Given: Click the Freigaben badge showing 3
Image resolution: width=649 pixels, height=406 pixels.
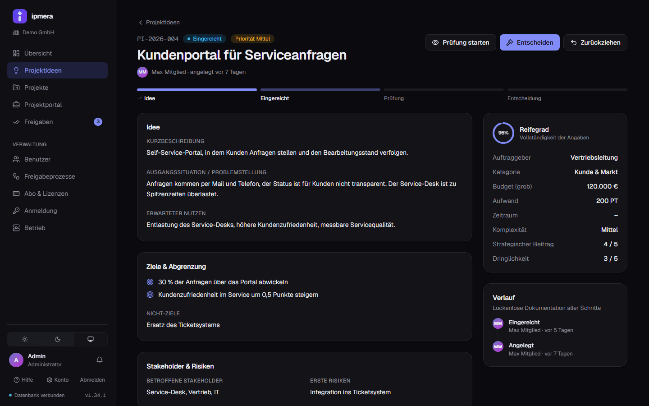Looking at the screenshot, I should 98,122.
